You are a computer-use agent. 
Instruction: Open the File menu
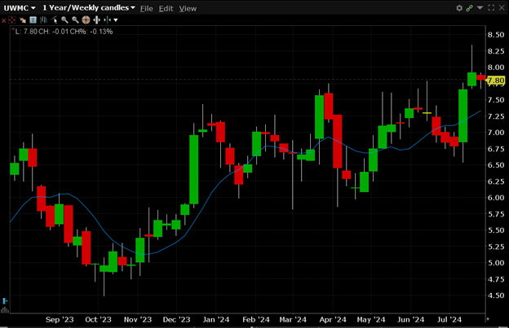click(146, 9)
